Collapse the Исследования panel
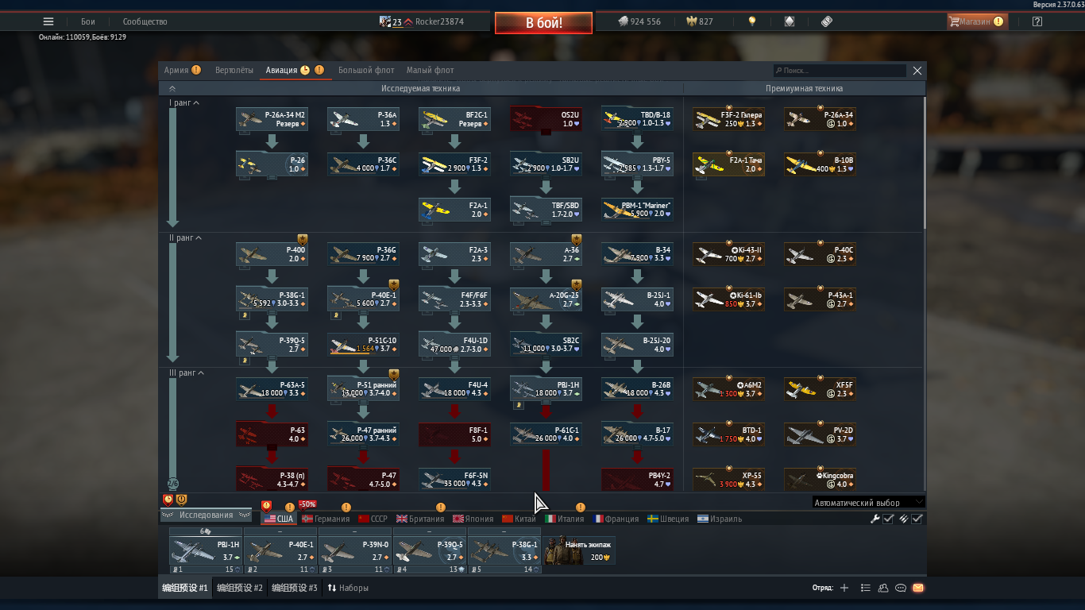Viewport: 1085px width, 610px height. [x=206, y=515]
